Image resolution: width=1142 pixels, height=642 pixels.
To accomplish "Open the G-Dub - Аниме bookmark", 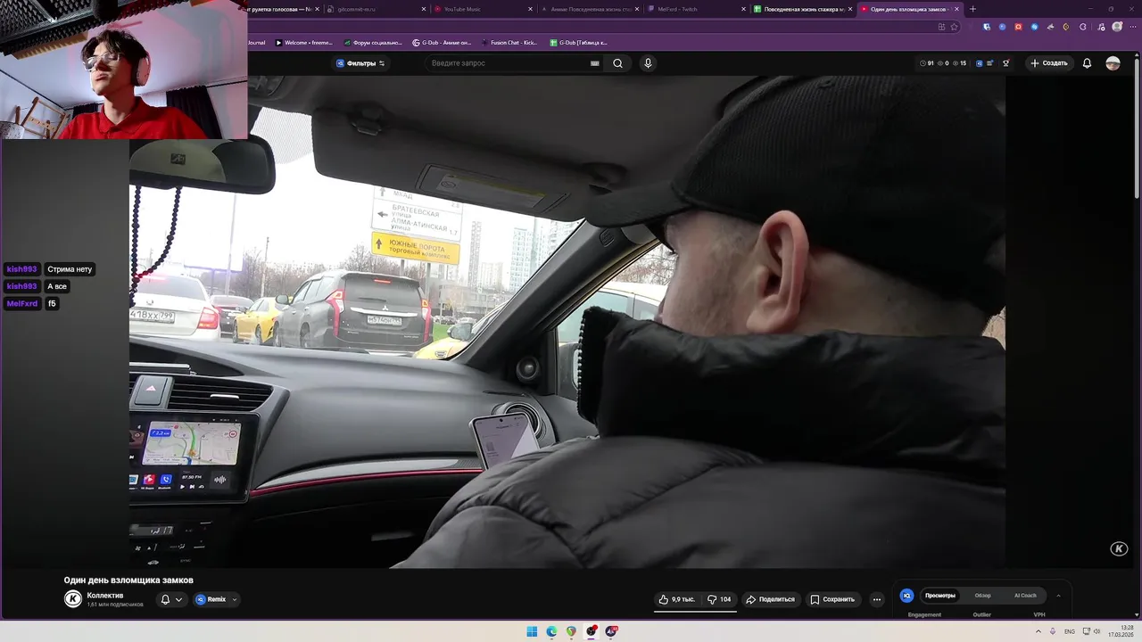I will point(442,42).
